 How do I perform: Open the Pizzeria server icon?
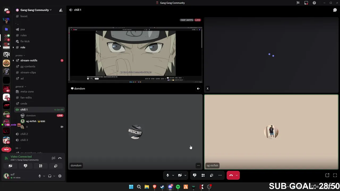pyautogui.click(x=6, y=63)
